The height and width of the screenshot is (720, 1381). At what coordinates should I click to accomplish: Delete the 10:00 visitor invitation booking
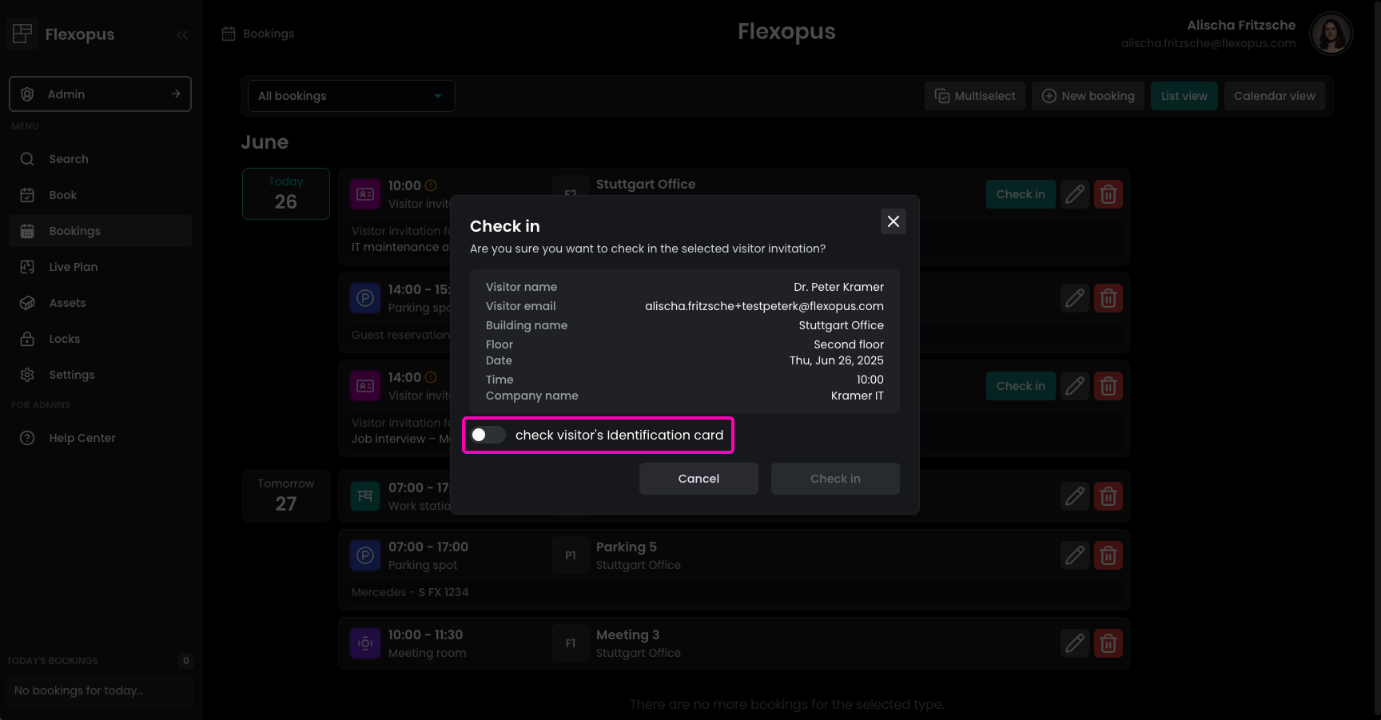click(x=1108, y=194)
